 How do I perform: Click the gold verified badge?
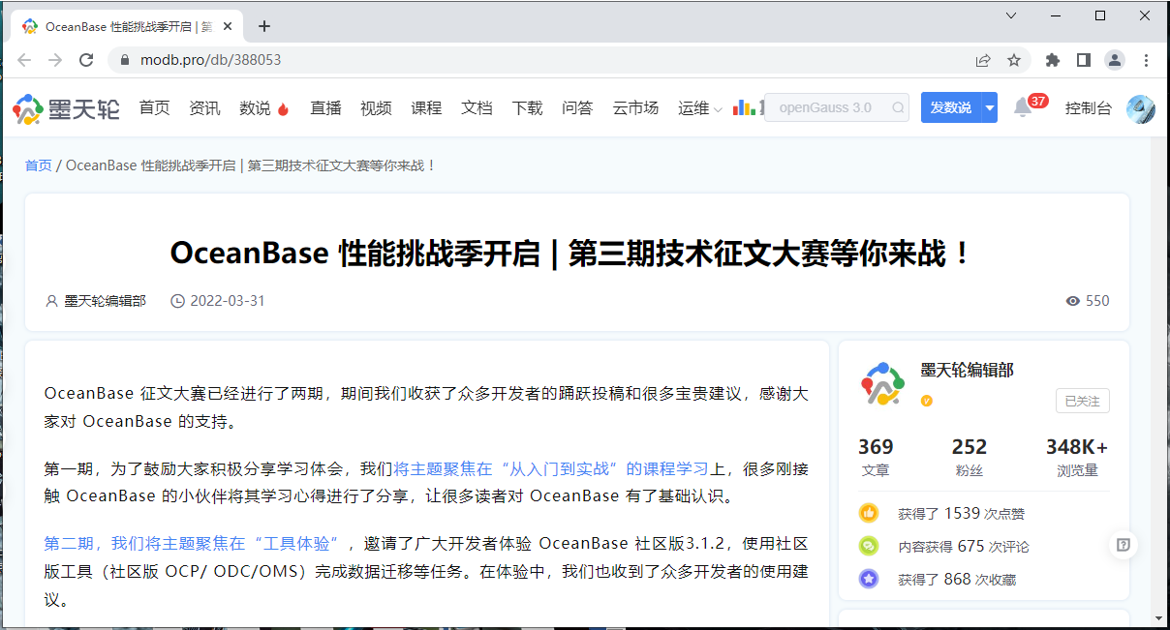pyautogui.click(x=927, y=400)
